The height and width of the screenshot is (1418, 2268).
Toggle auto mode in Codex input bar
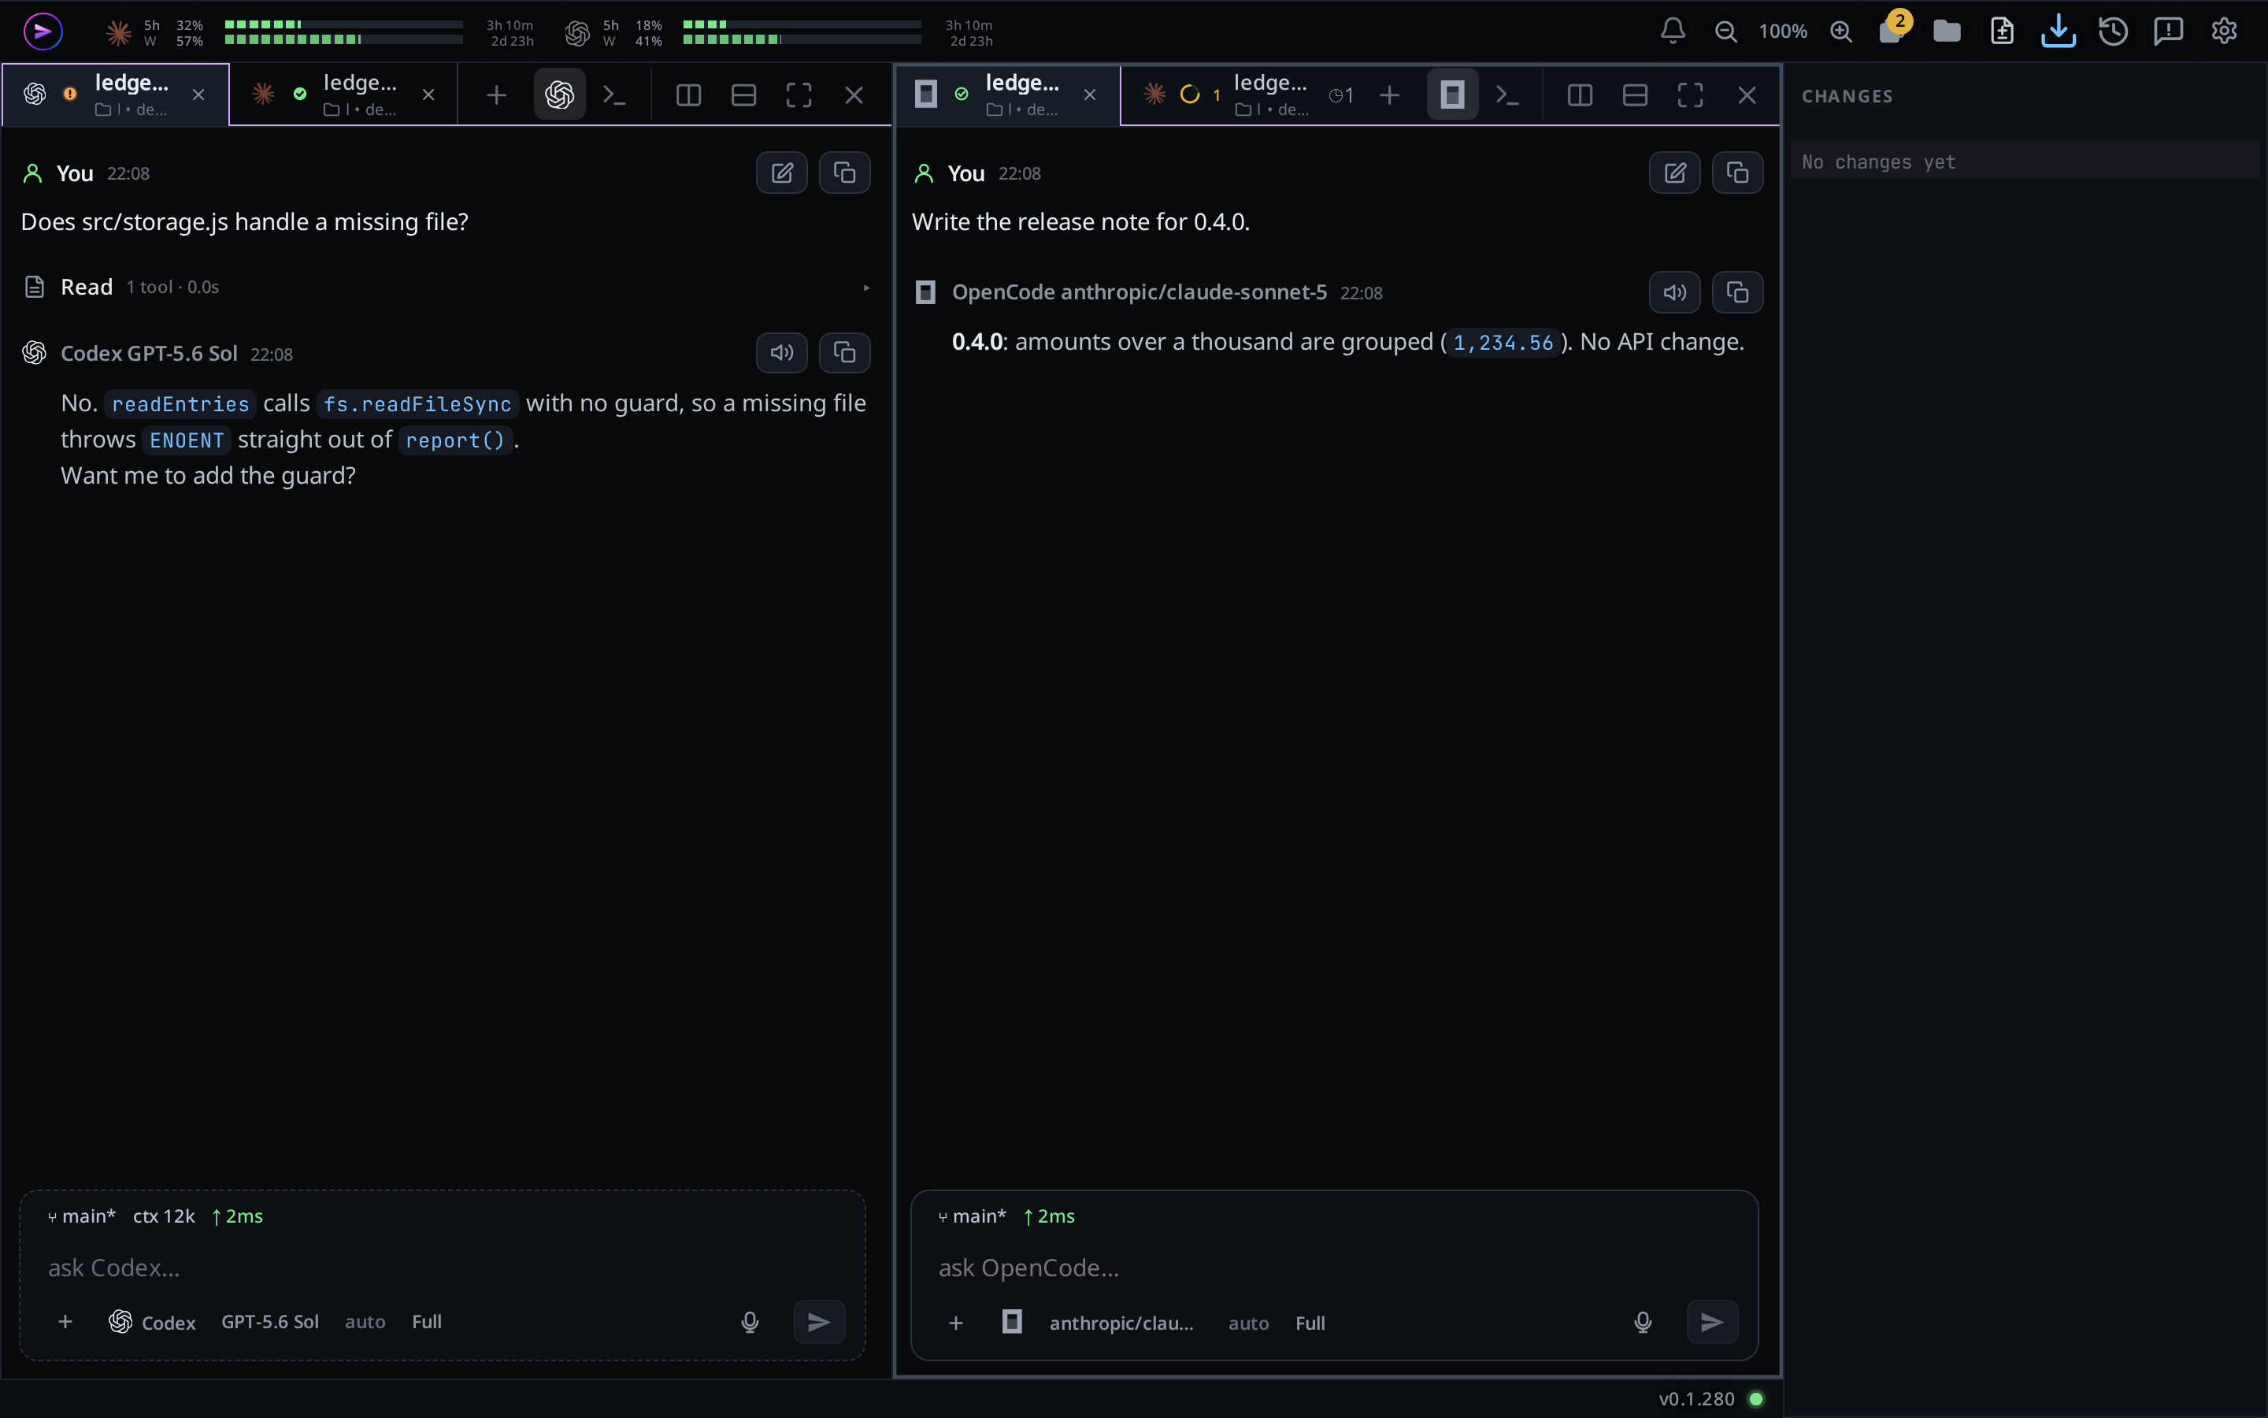point(365,1323)
